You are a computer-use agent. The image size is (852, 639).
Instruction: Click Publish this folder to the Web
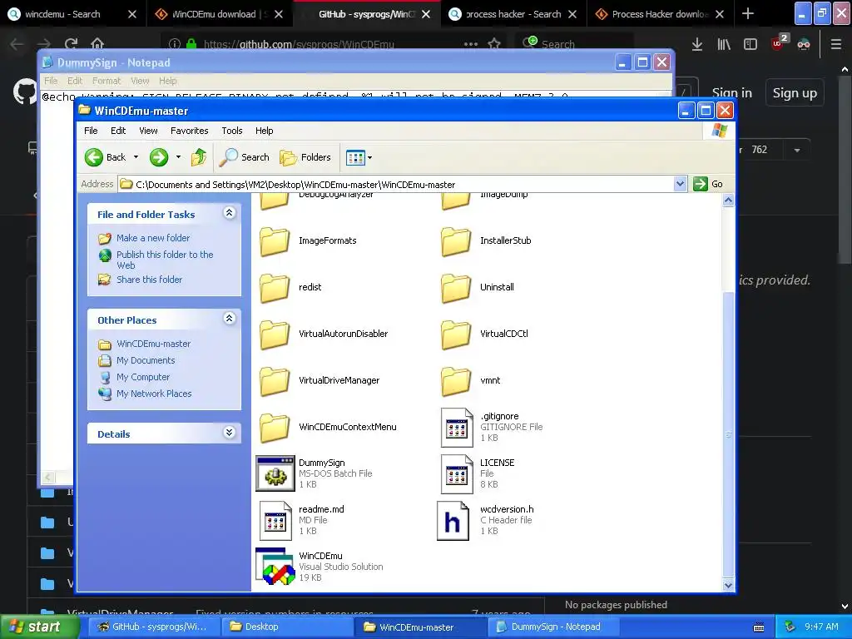[165, 260]
